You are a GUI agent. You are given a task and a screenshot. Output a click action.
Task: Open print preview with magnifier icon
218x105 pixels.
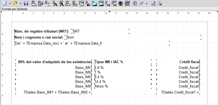(153, 3)
